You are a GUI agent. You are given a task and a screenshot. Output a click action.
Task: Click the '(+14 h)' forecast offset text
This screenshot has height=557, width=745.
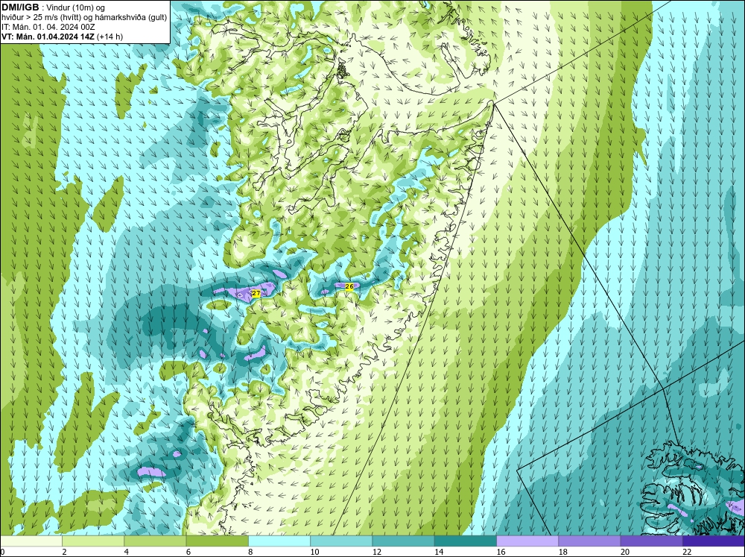click(110, 37)
